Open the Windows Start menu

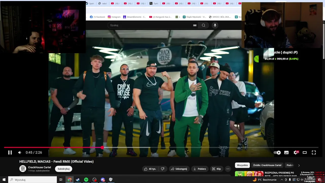click(x=4, y=180)
